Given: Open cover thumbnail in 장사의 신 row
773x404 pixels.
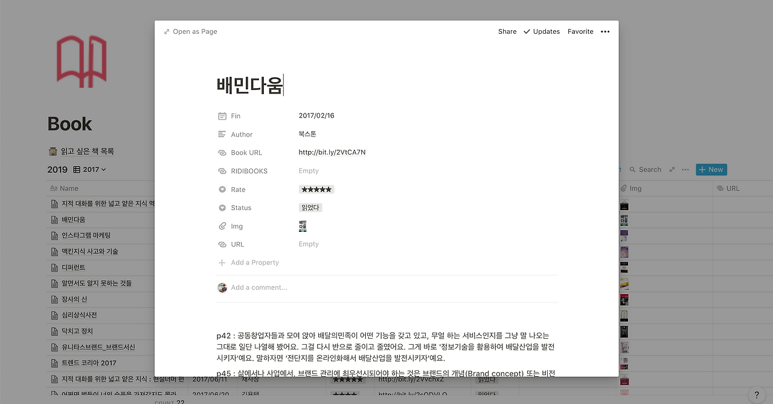Looking at the screenshot, I should tap(624, 300).
